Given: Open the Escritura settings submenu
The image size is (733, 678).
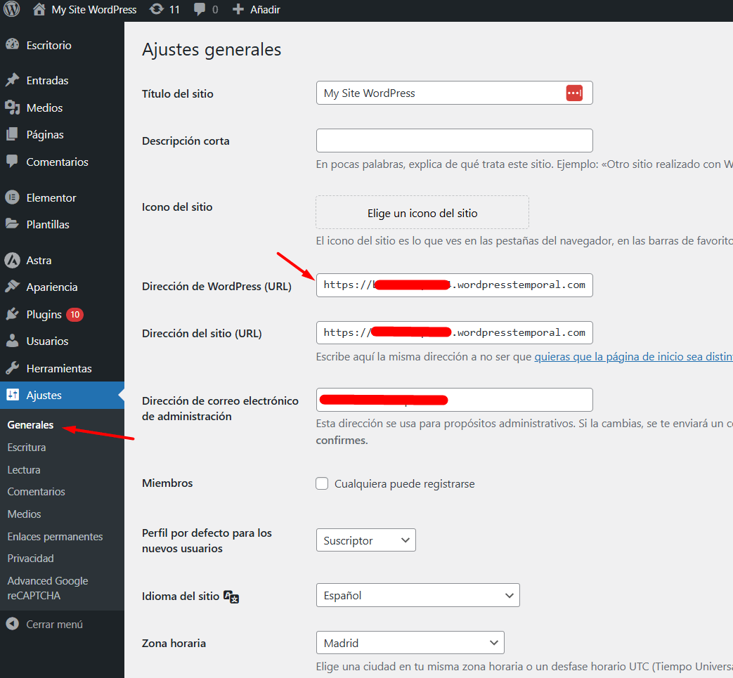Looking at the screenshot, I should (x=27, y=447).
